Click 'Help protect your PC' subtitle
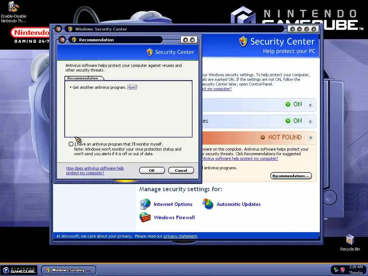 point(289,51)
